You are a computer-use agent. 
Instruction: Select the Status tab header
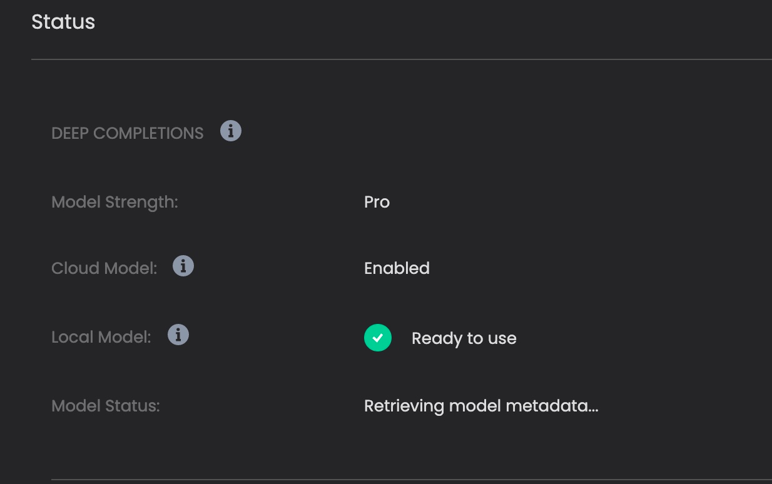[x=63, y=22]
